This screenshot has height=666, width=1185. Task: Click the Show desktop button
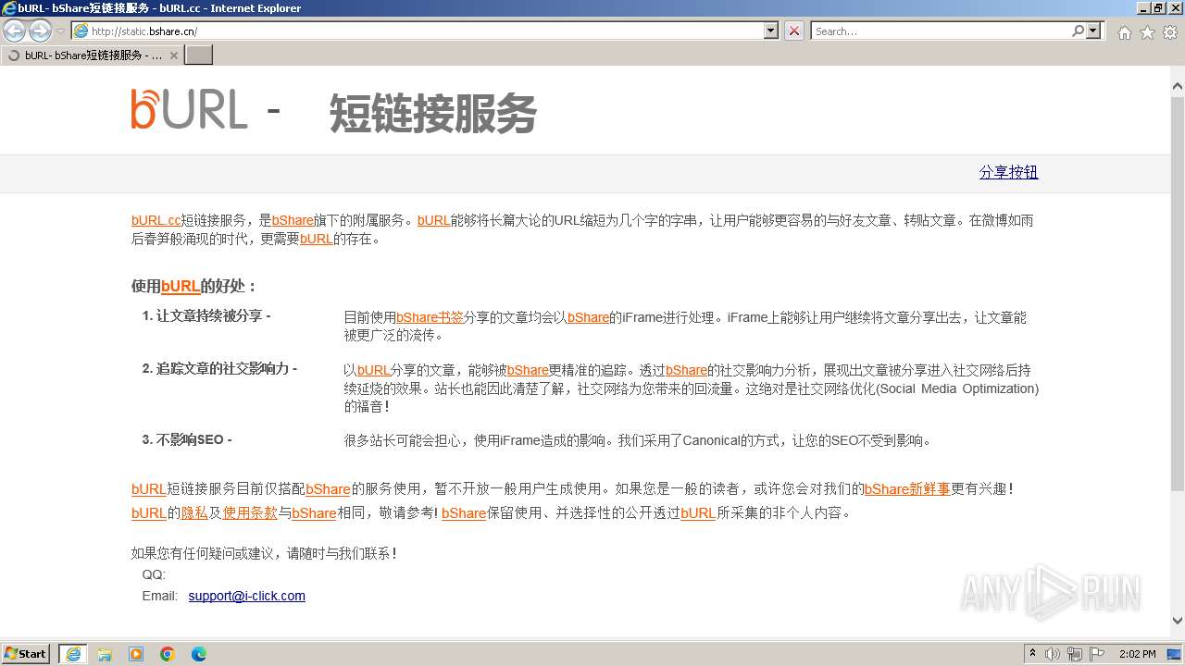(x=1173, y=654)
